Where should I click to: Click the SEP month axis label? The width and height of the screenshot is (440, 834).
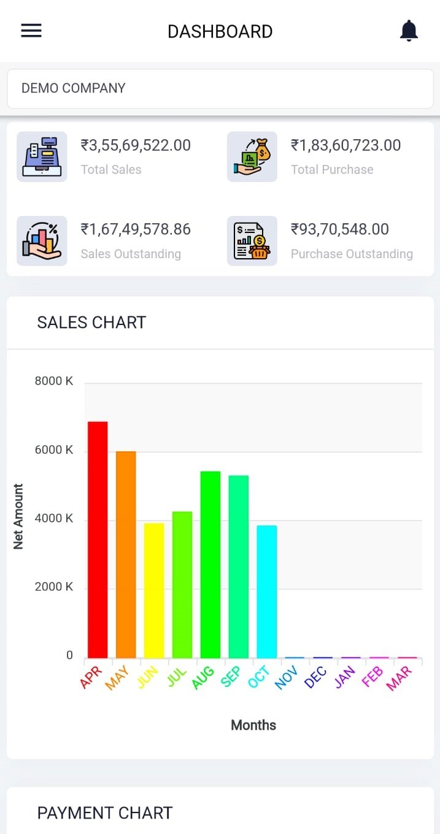(x=231, y=678)
